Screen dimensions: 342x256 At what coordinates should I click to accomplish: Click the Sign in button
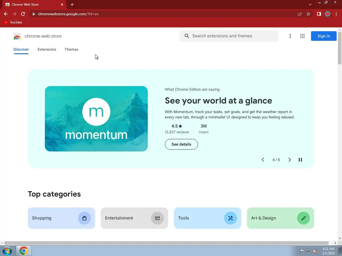pyautogui.click(x=324, y=36)
